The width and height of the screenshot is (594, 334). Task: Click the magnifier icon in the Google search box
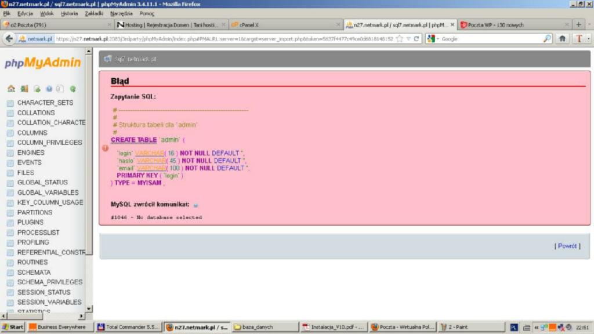click(547, 39)
